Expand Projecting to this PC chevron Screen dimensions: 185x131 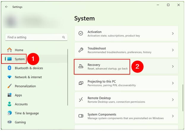pos(173,83)
